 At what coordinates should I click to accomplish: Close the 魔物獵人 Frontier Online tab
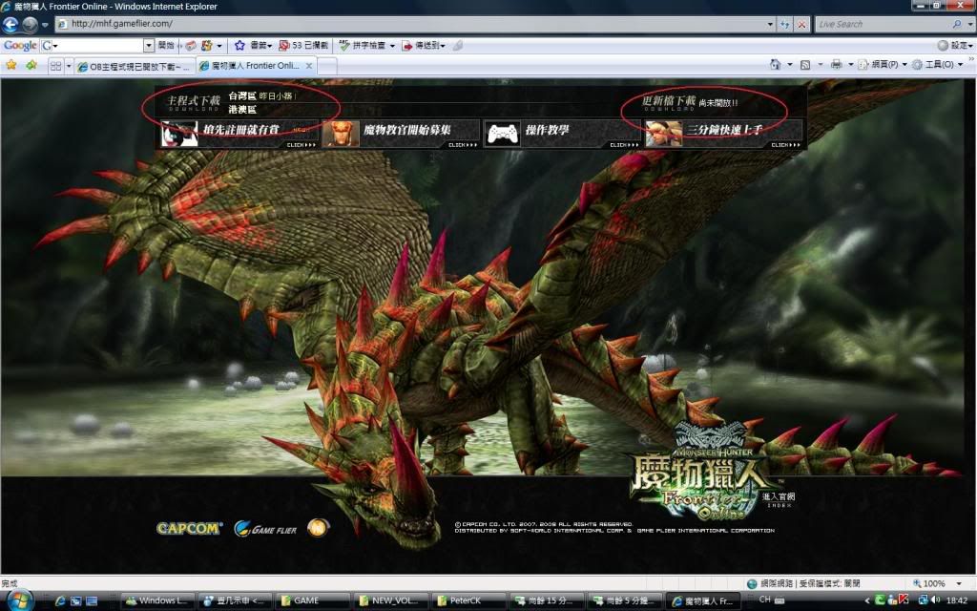(309, 66)
